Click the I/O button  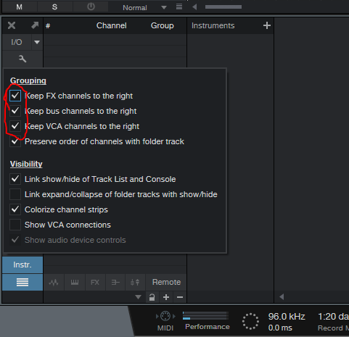17,42
